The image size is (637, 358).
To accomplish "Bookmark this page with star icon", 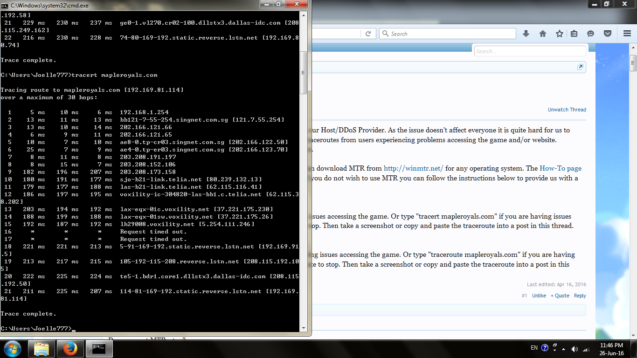I will coord(559,34).
